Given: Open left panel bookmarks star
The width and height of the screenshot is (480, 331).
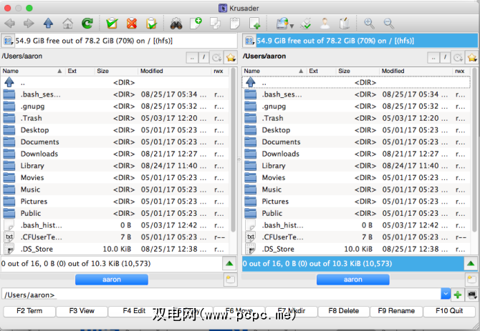Looking at the screenshot, I should point(231,58).
